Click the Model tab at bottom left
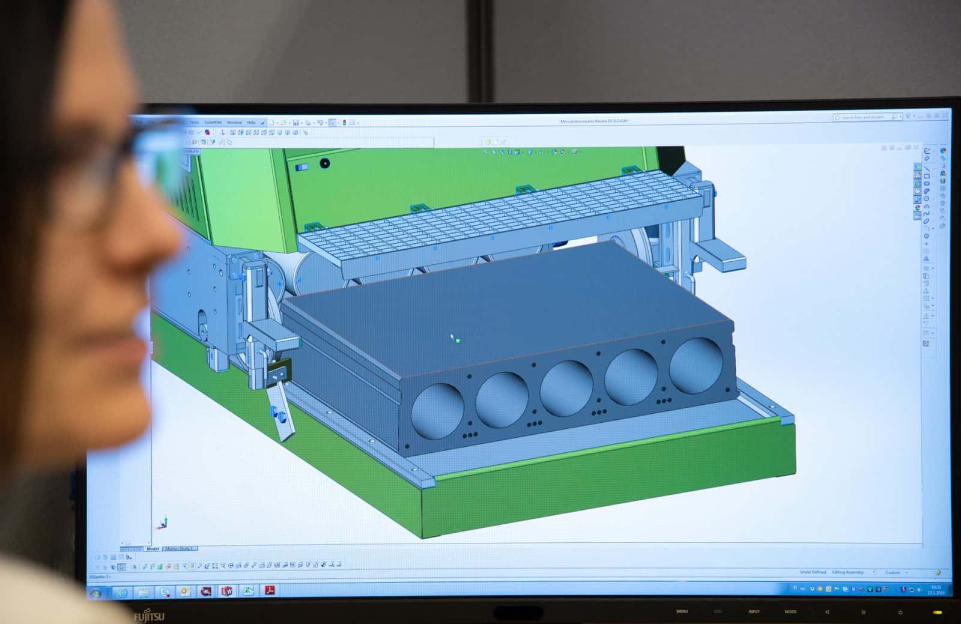The width and height of the screenshot is (961, 624). tap(153, 547)
